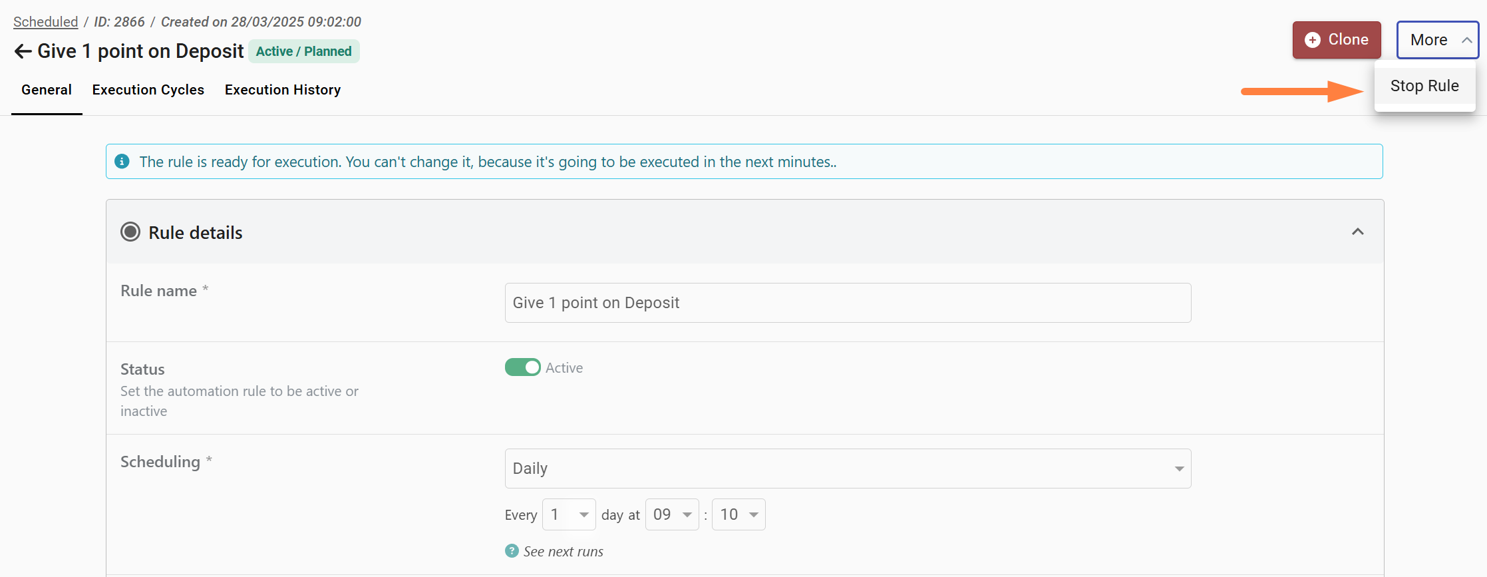Screen dimensions: 1487x577
Task: Click the Clone button
Action: click(1336, 40)
